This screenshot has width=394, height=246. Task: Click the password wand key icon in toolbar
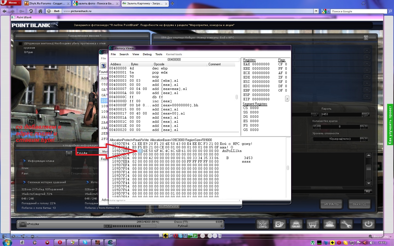[x=22, y=11]
